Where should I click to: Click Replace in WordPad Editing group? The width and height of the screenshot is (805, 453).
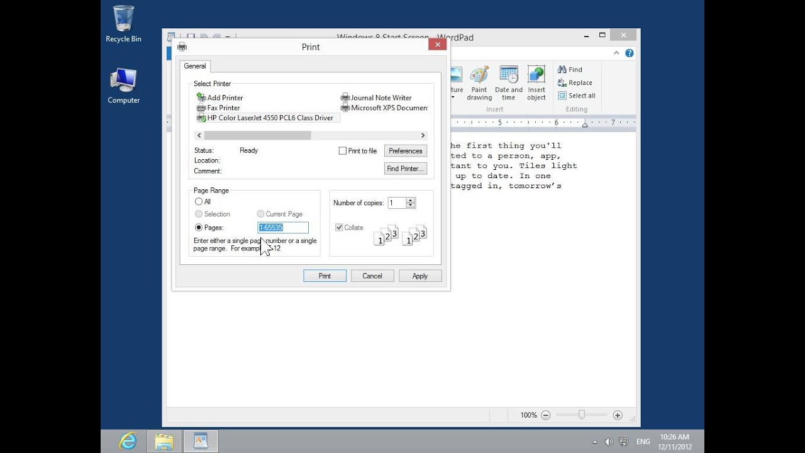pyautogui.click(x=575, y=82)
